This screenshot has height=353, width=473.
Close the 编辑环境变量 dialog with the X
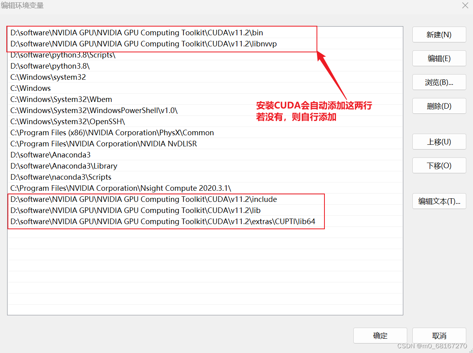[x=465, y=6]
